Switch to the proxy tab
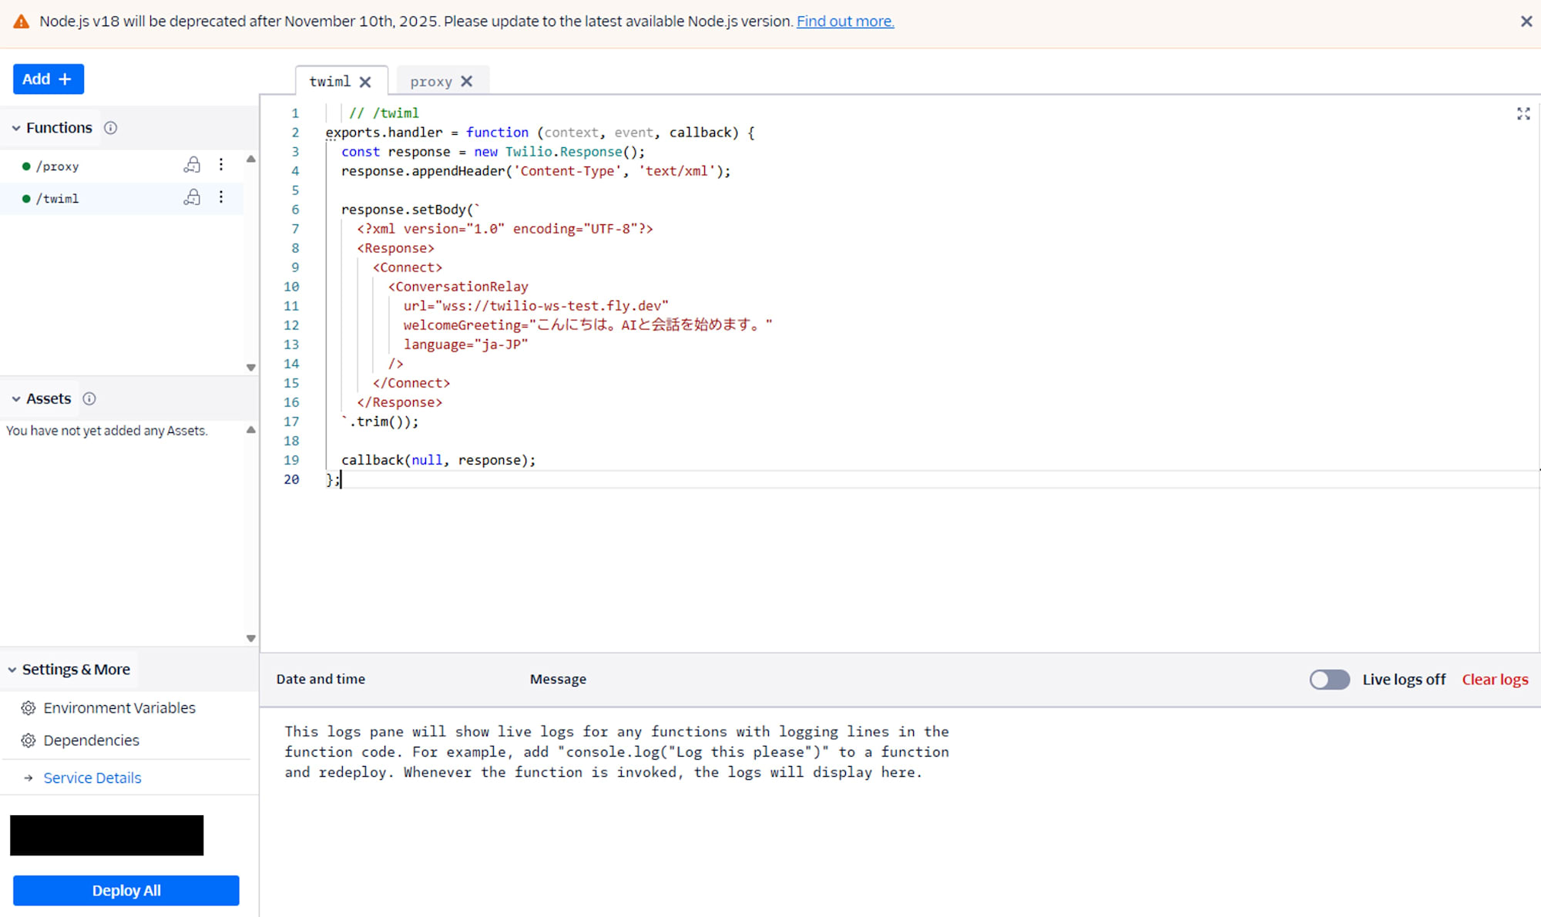1541x917 pixels. click(431, 82)
